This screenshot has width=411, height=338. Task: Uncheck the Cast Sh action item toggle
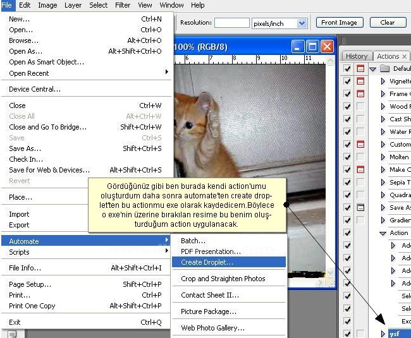coord(347,119)
